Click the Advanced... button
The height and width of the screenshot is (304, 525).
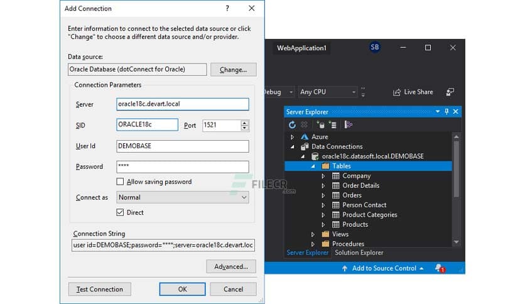[231, 266]
